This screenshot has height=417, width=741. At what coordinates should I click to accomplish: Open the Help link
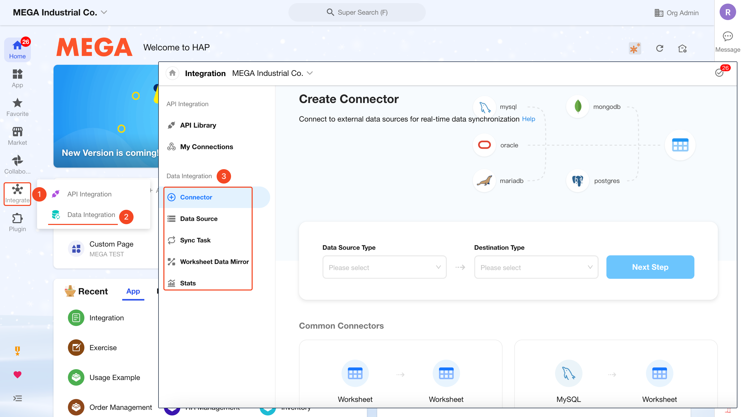(528, 119)
